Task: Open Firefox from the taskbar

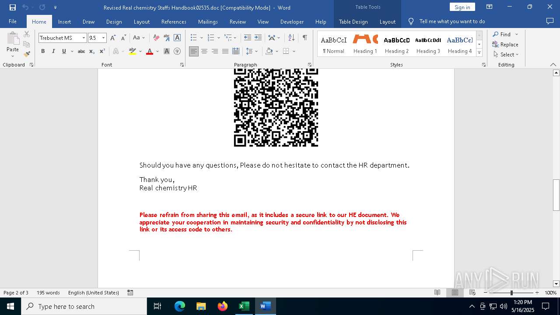Action: (223, 306)
